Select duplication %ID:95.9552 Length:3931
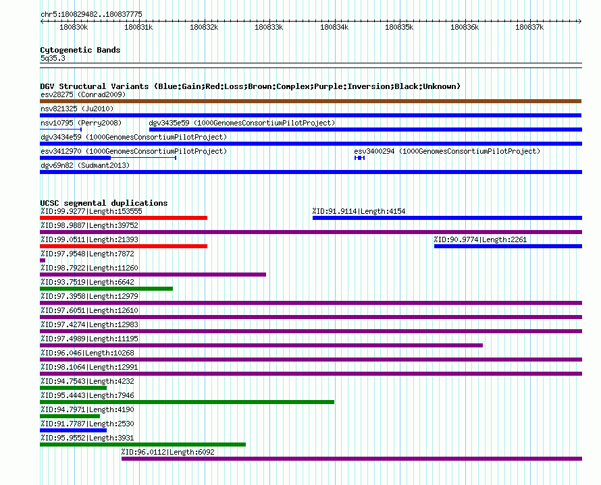The width and height of the screenshot is (601, 485). point(142,445)
